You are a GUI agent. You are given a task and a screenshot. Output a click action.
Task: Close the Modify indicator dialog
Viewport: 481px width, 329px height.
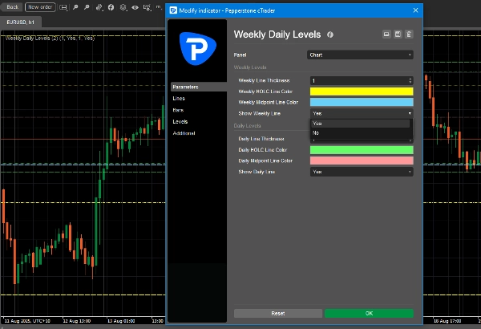pyautogui.click(x=415, y=10)
